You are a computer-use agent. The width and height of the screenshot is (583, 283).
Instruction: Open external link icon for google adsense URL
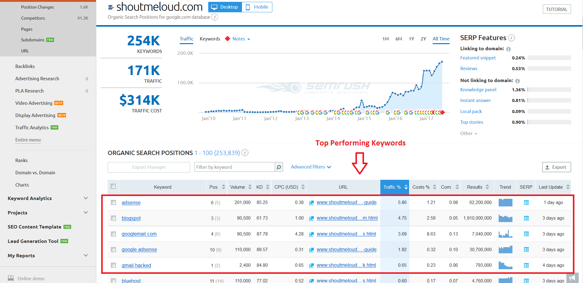(x=311, y=250)
